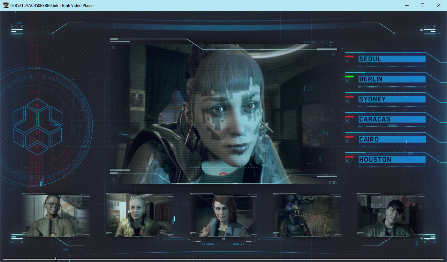
Task: Click the playback position marker on the progress bar
Action: click(56, 259)
